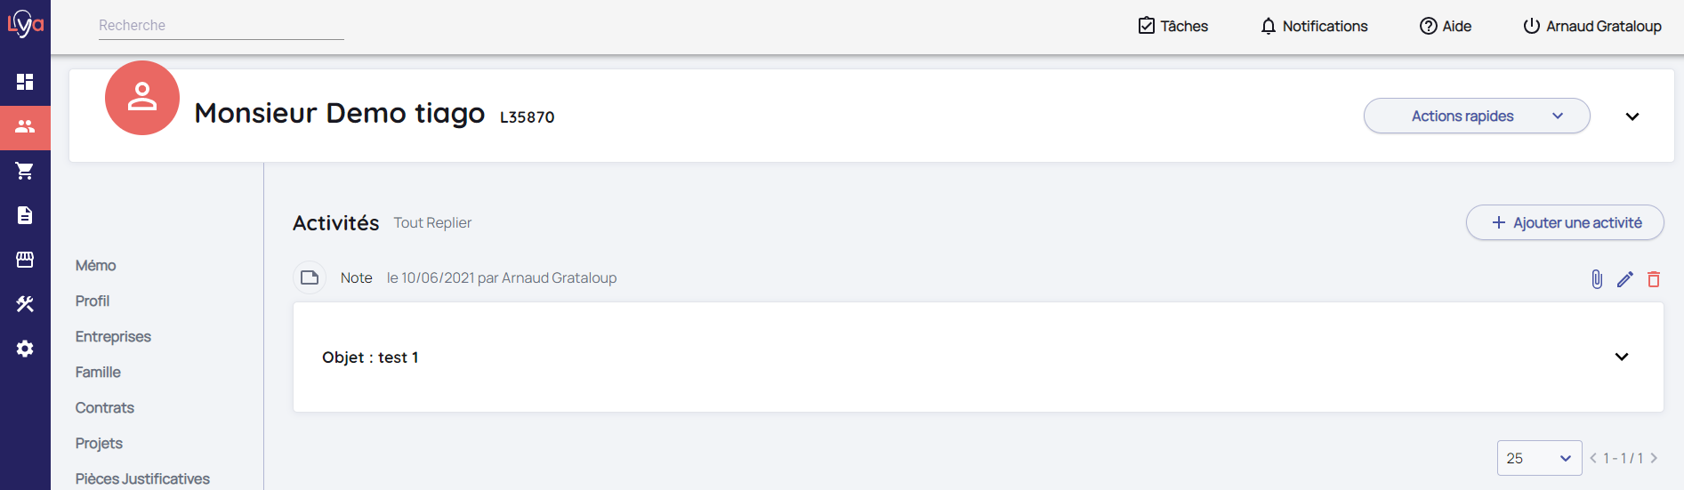This screenshot has width=1684, height=490.
Task: Click the storefront icon in sidebar
Action: (25, 260)
